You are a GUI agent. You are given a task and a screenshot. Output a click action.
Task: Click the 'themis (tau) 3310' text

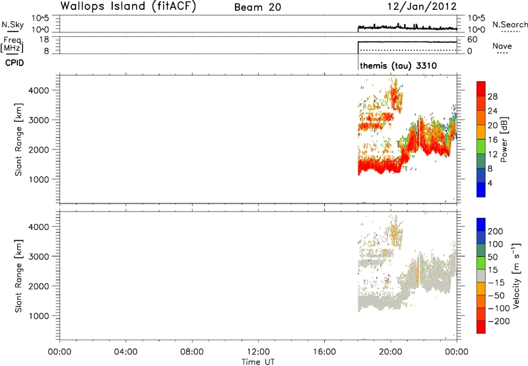(399, 65)
